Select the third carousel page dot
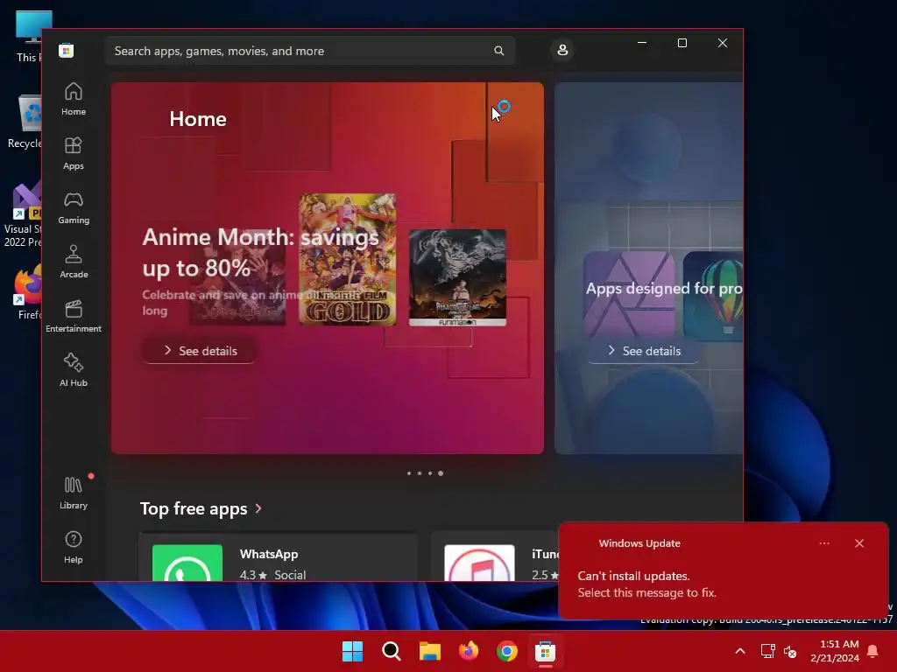The width and height of the screenshot is (897, 672). tap(430, 473)
